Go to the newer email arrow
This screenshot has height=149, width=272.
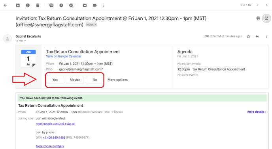[x=258, y=6]
